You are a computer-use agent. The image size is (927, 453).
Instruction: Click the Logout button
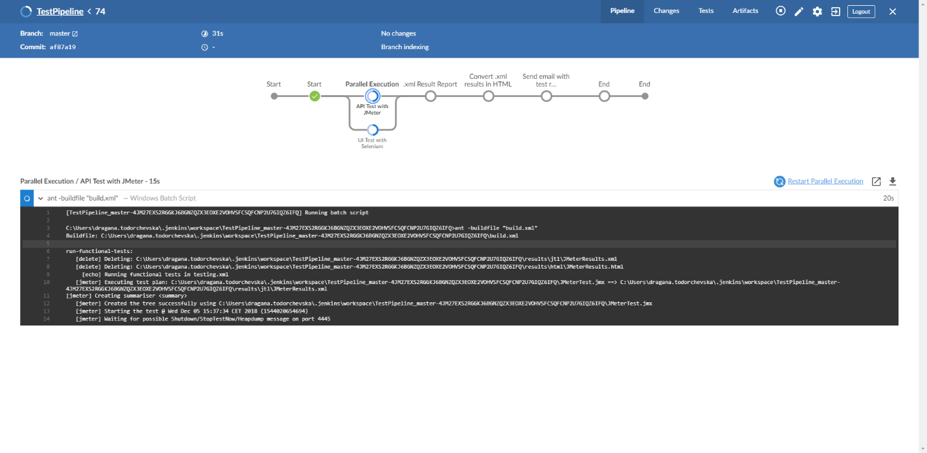tap(861, 12)
